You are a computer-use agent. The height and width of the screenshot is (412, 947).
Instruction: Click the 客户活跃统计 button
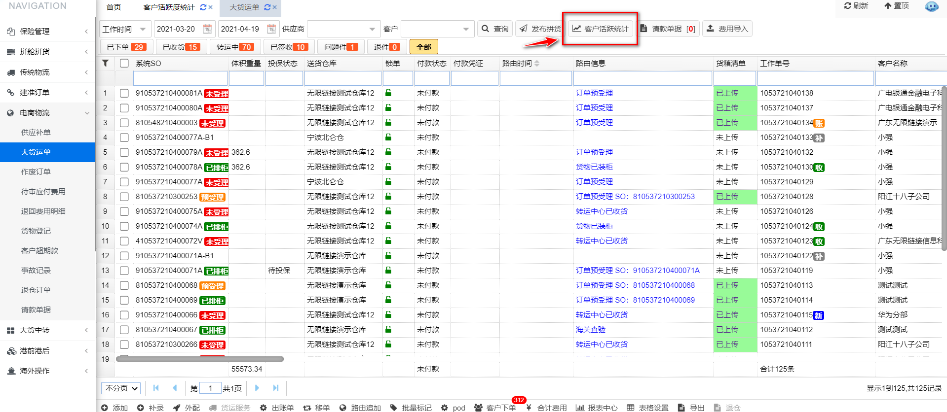[601, 29]
